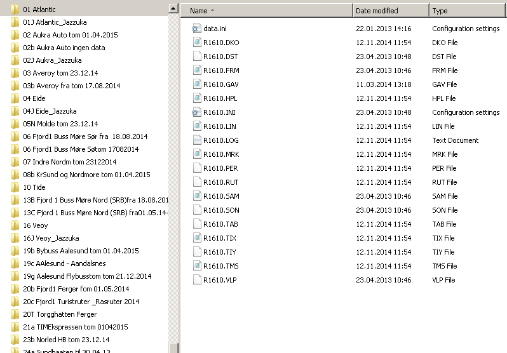Click the TMS File type cell

coord(444,266)
